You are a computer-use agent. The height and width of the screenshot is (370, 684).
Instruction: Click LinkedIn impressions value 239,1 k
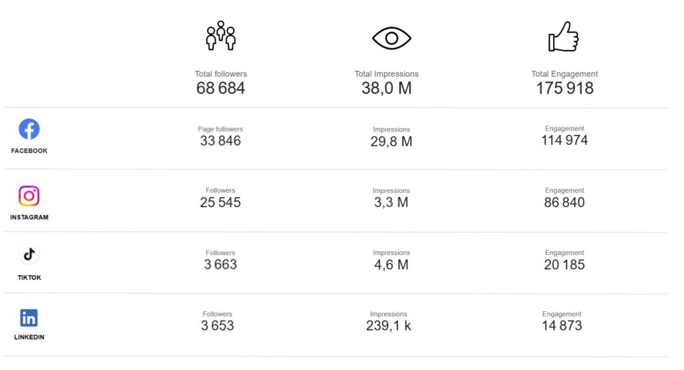tap(388, 326)
